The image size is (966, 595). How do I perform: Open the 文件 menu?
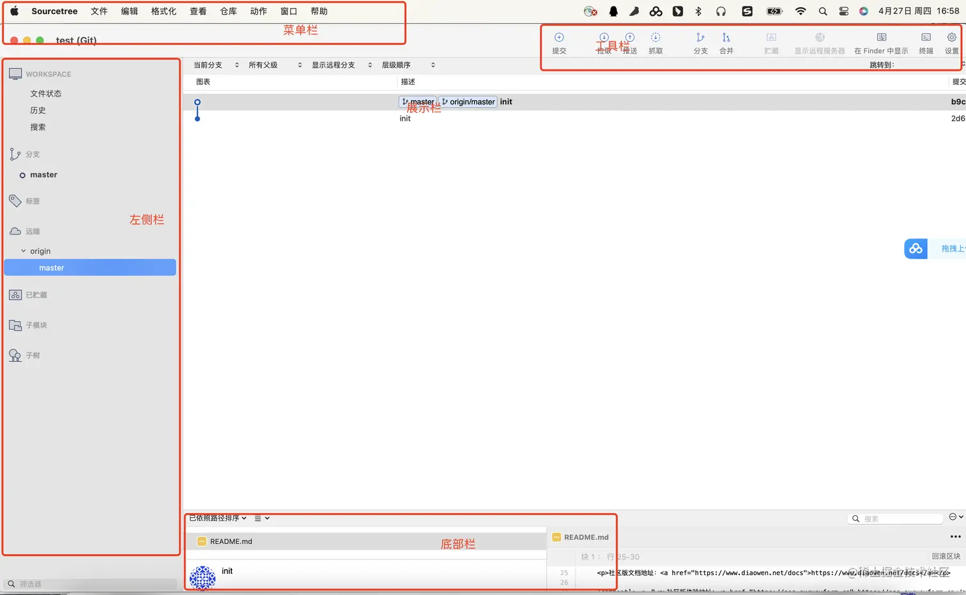point(99,11)
